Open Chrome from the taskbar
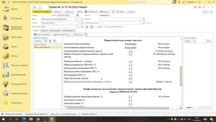The width and height of the screenshot is (216, 122). 38,119
